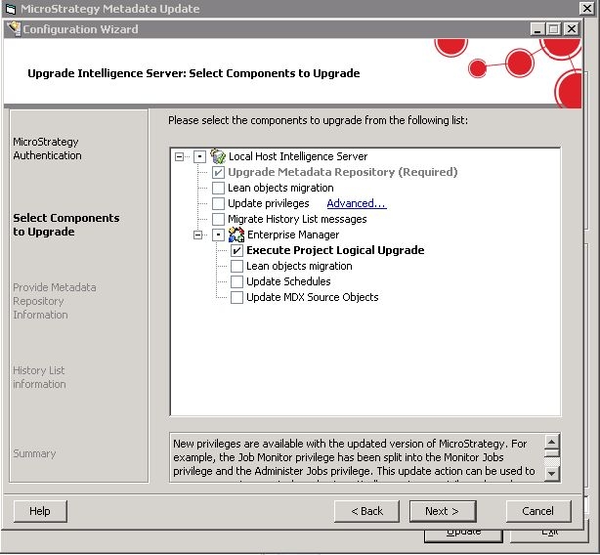Image resolution: width=600 pixels, height=555 pixels.
Task: Open the Advanced... privileges link
Action: 356,203
